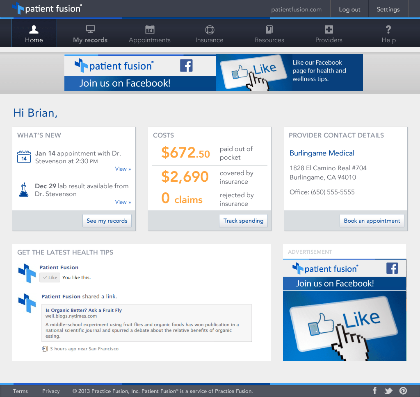Select the Home navigation label
420x397 pixels.
click(34, 40)
